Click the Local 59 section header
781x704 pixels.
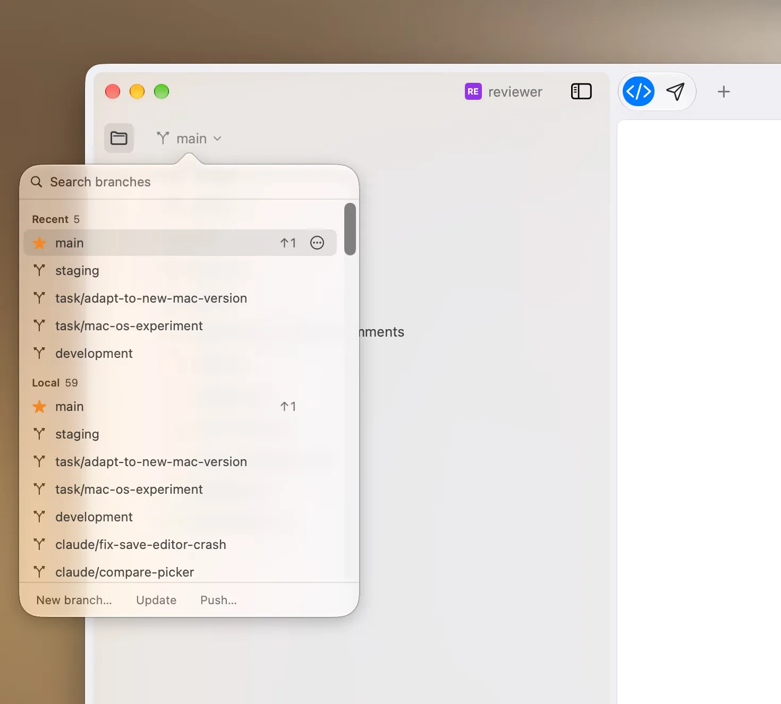pyautogui.click(x=55, y=383)
